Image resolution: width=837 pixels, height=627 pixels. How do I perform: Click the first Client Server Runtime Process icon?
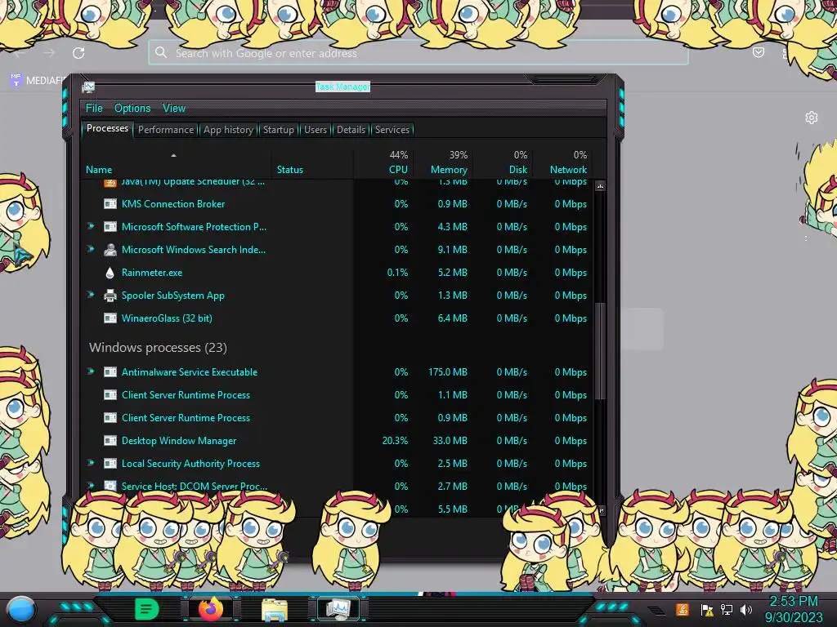pos(110,395)
